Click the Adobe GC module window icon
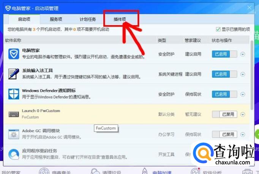259x174 pixels. pyautogui.click(x=14, y=134)
